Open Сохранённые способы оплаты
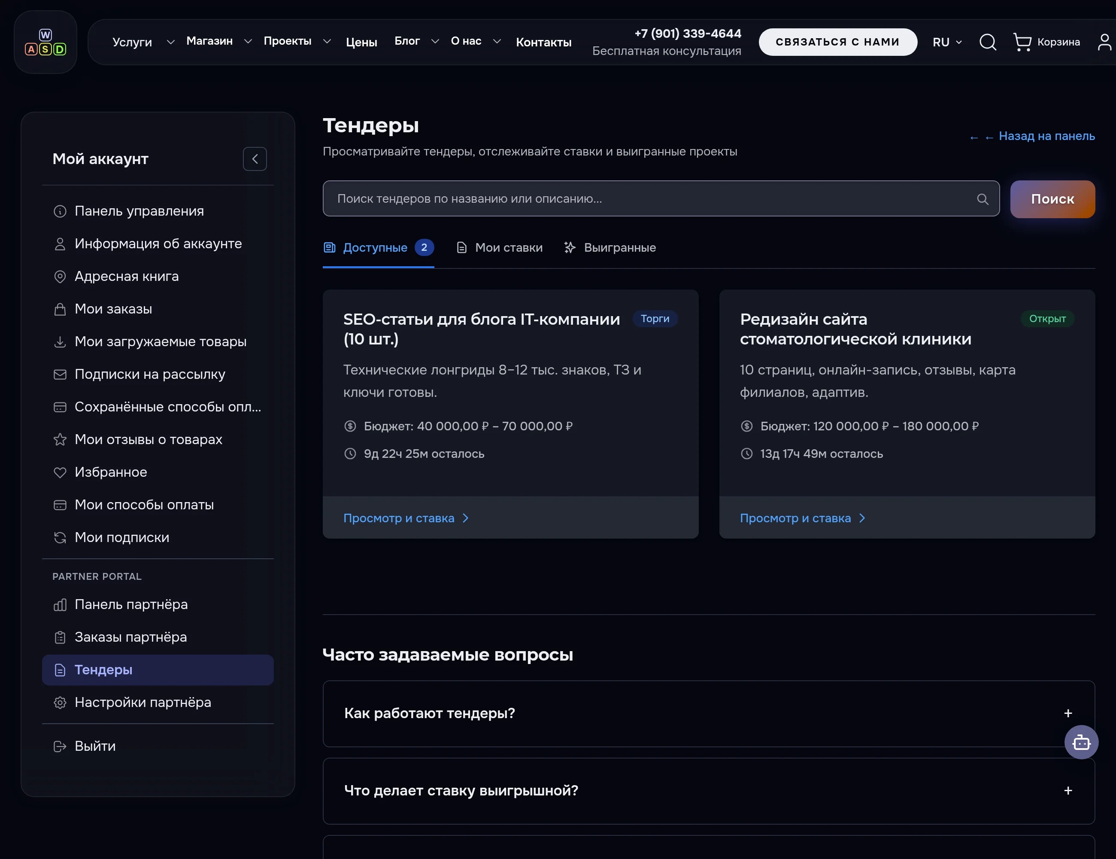Screen dimensions: 1116x859 pos(158,407)
